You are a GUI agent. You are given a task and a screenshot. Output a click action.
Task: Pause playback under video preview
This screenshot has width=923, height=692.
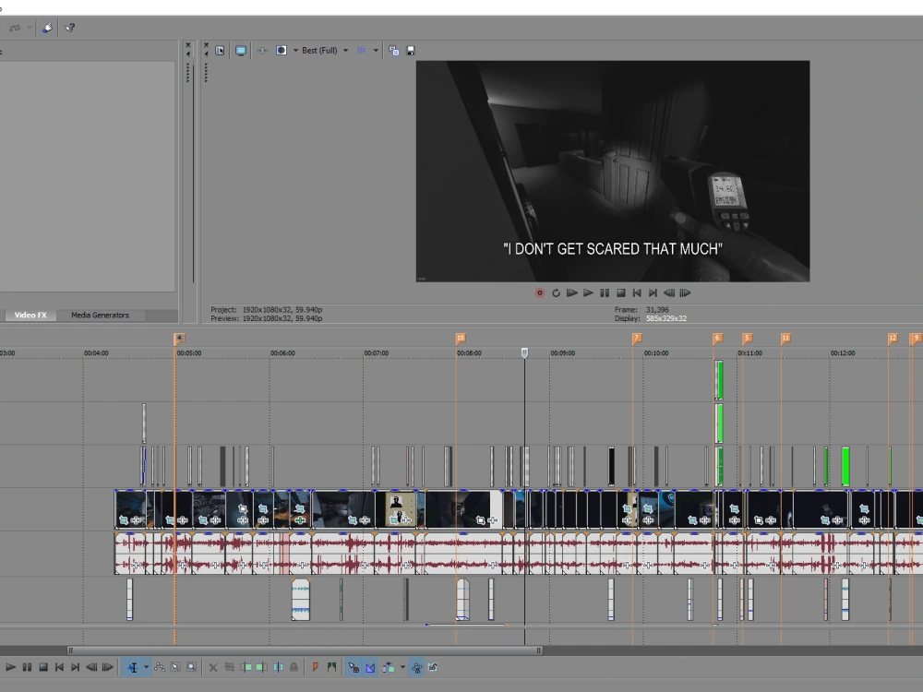[x=605, y=293]
